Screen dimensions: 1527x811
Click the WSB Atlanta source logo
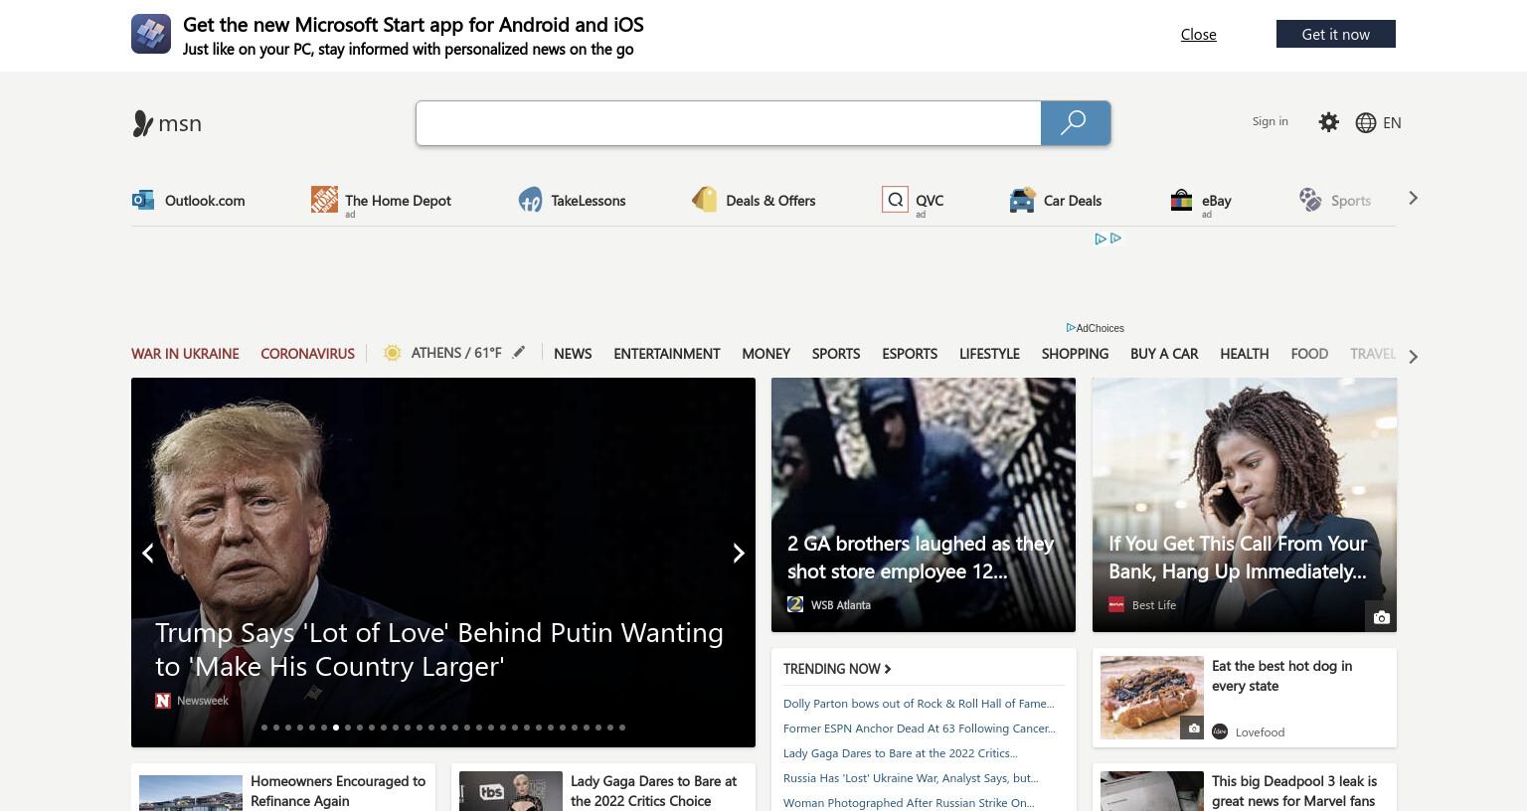[795, 604]
